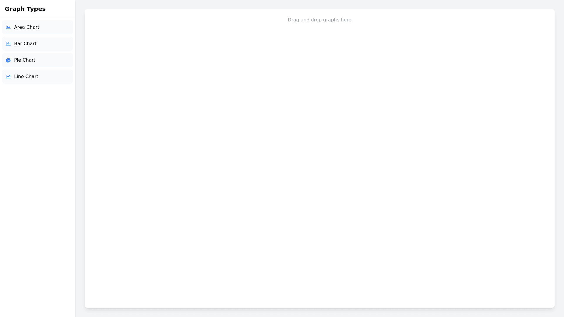Click the area chart mountain glyph
This screenshot has width=564, height=317.
[x=8, y=27]
